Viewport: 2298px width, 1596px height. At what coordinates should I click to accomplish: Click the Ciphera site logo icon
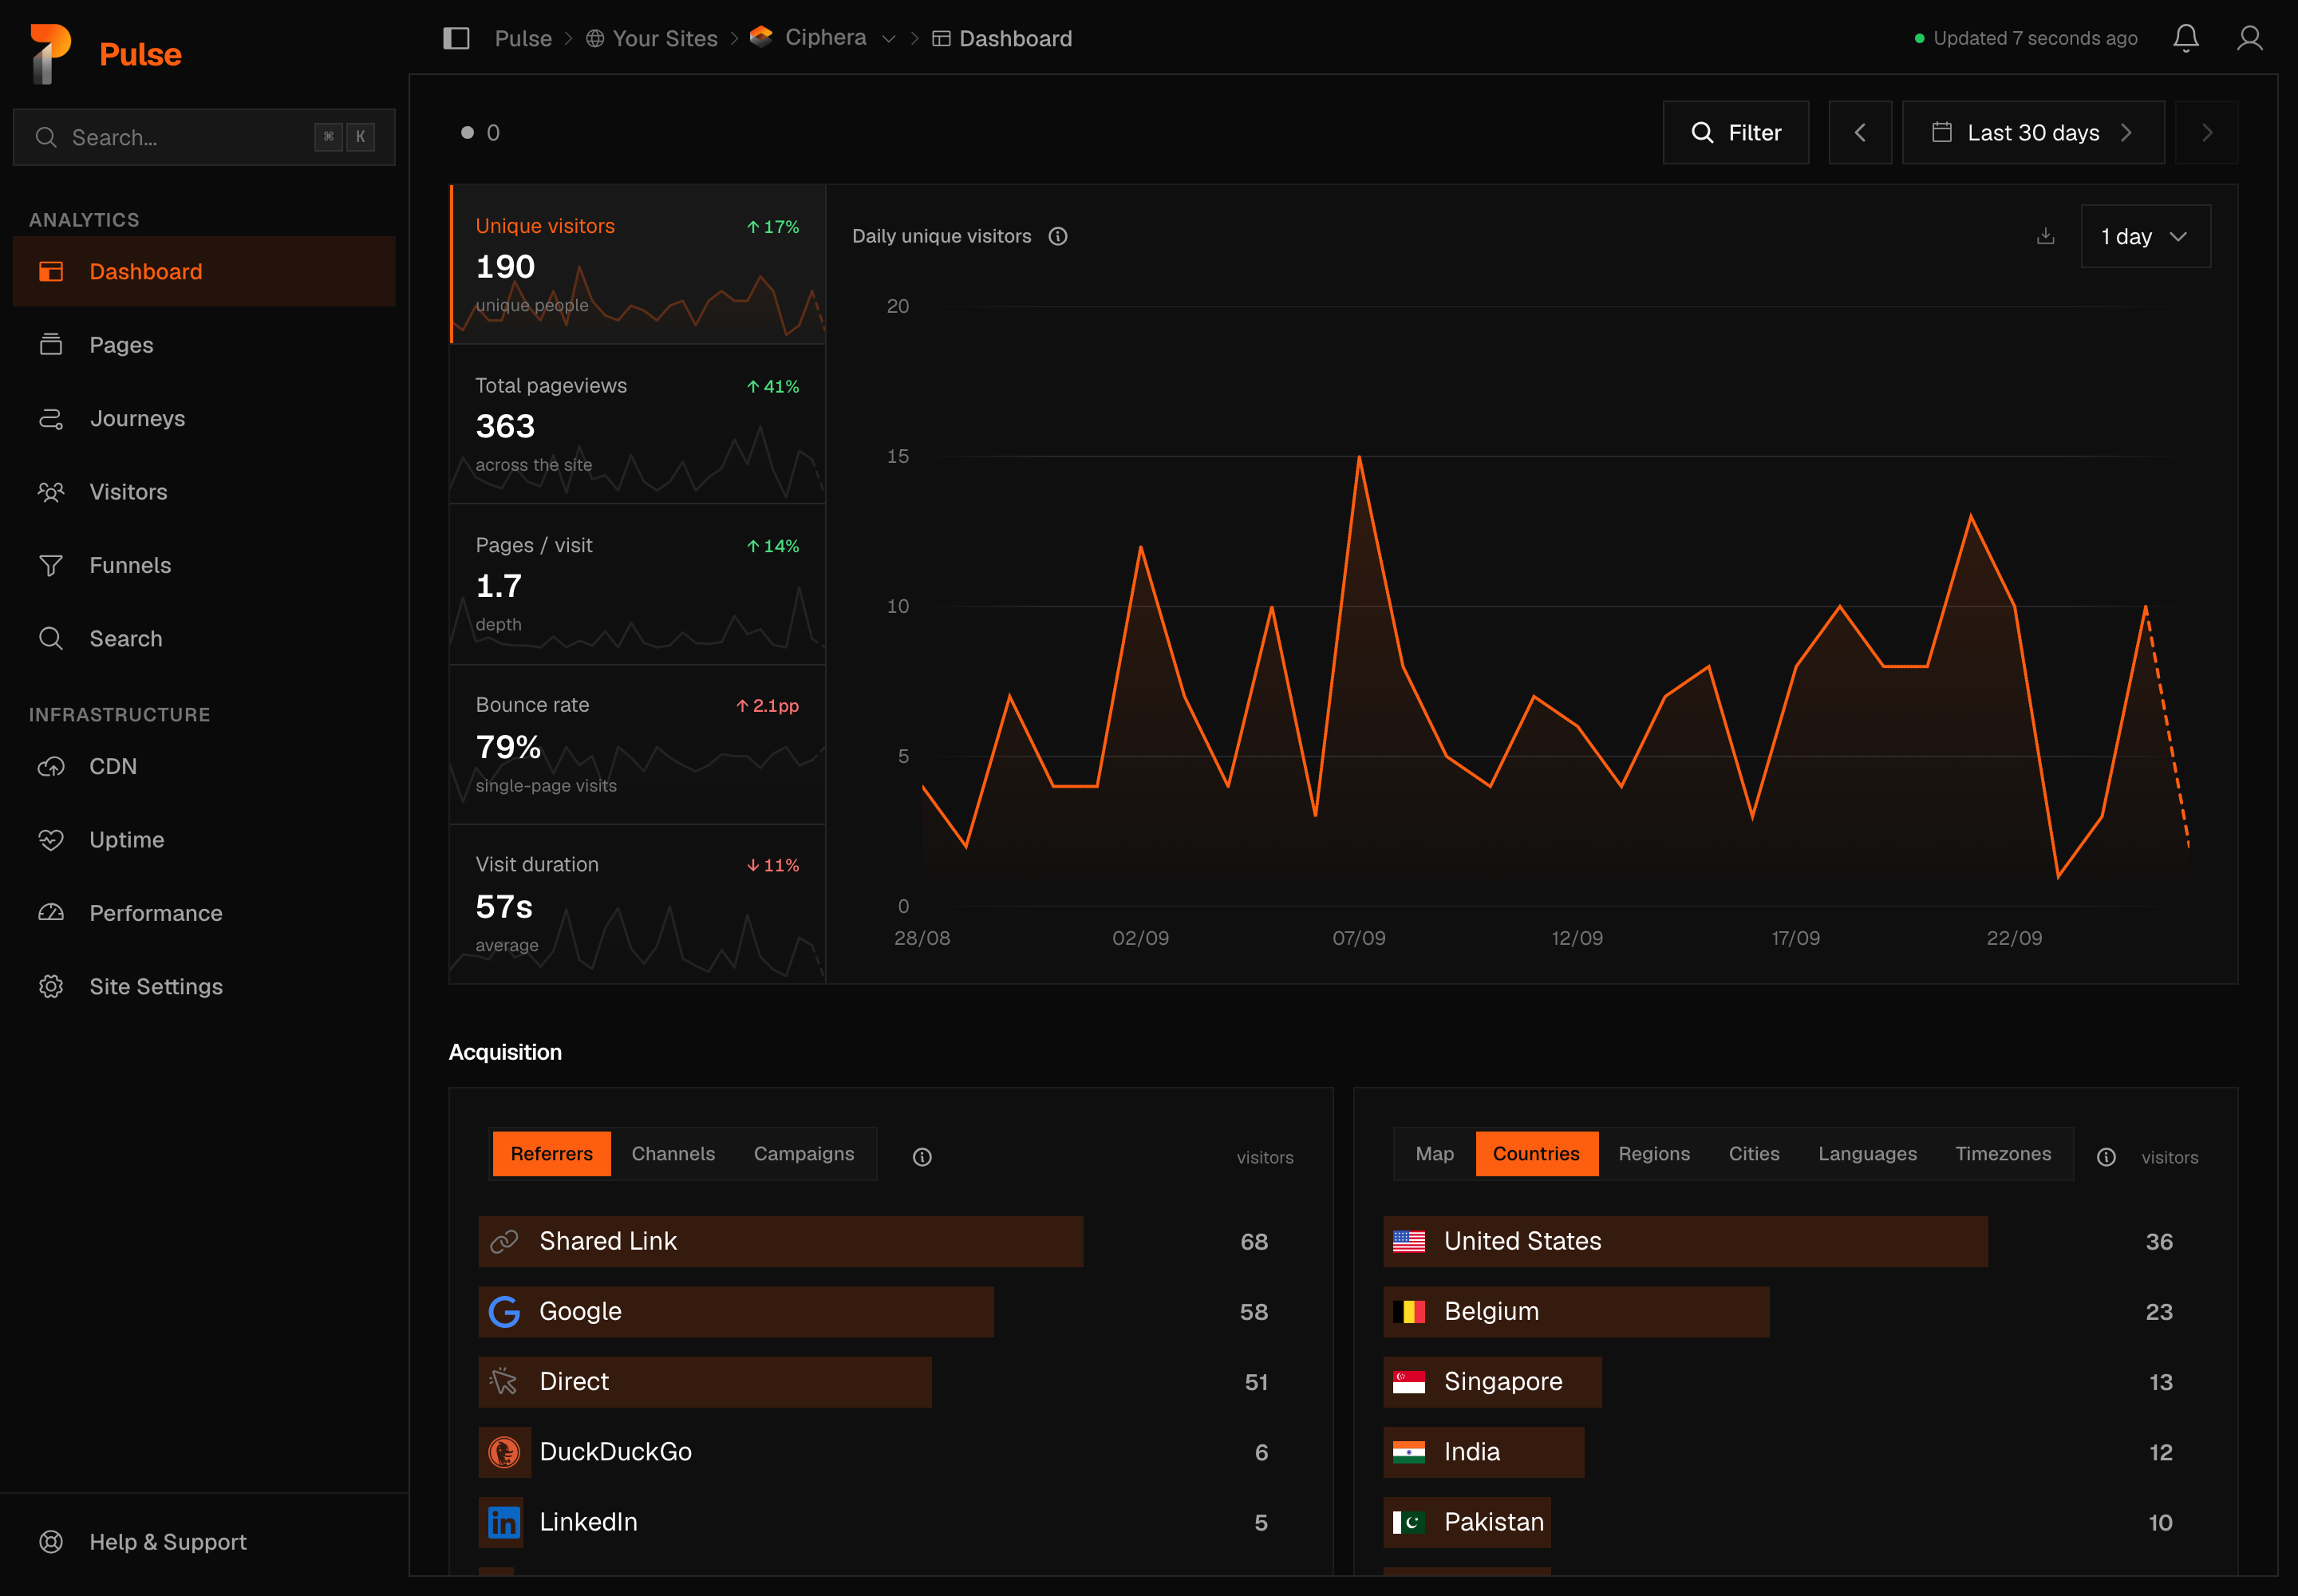[761, 37]
